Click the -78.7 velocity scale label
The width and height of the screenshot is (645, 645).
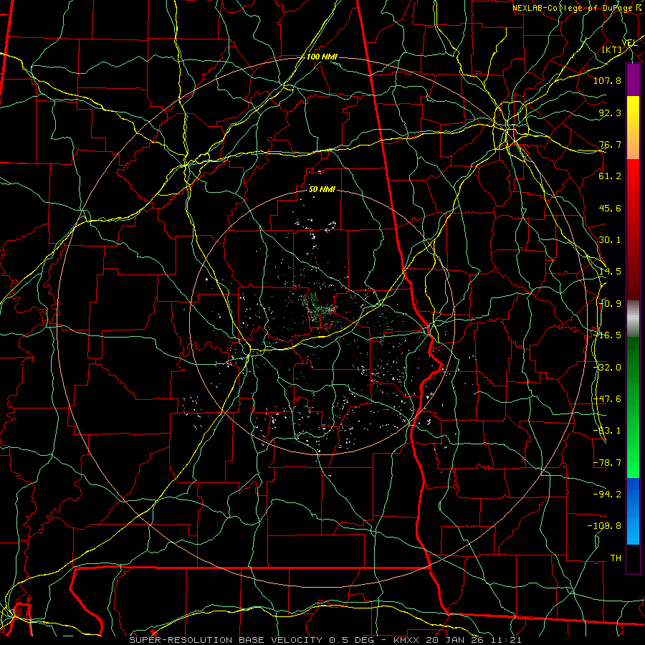coord(607,463)
